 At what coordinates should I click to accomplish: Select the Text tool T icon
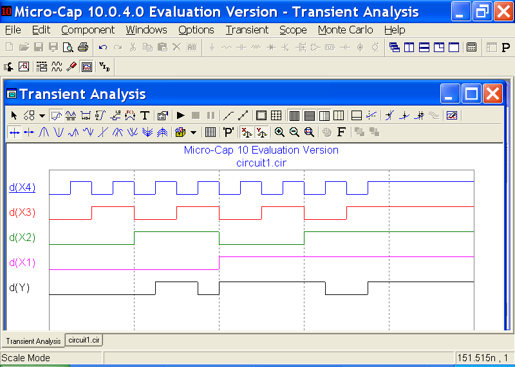pos(145,116)
